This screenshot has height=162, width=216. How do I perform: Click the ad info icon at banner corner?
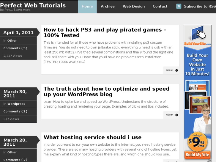click(x=210, y=161)
